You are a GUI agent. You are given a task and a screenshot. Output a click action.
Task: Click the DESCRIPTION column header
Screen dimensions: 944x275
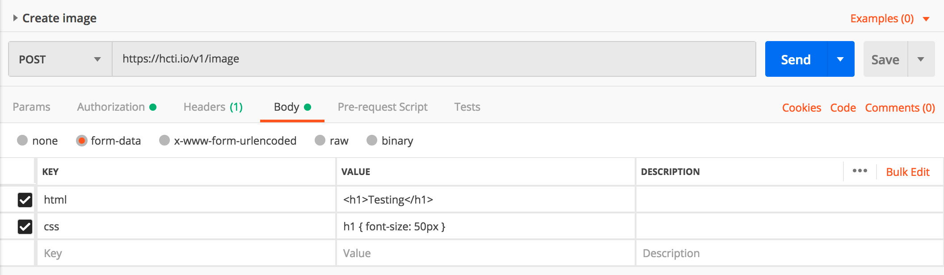(670, 172)
